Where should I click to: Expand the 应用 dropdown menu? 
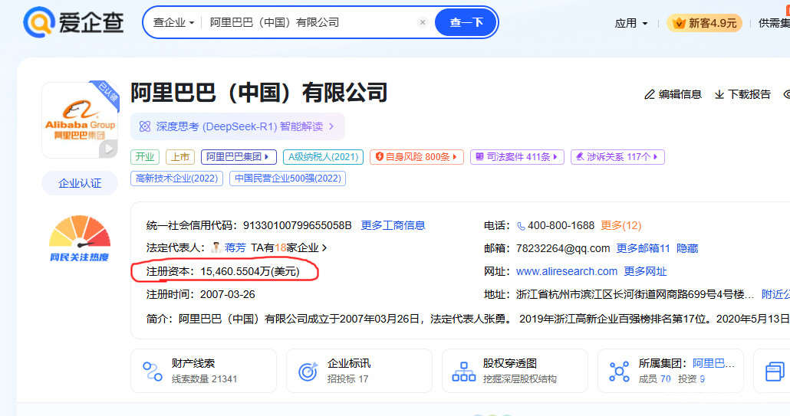point(631,23)
